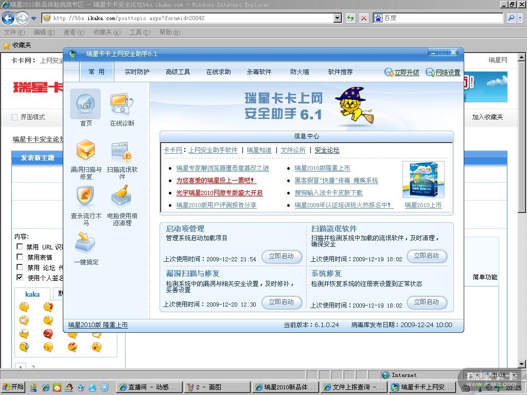The width and height of the screenshot is (527, 395).
Task: Open link 光宇瑞星2010网游专版盛大开启
Action: [219, 193]
